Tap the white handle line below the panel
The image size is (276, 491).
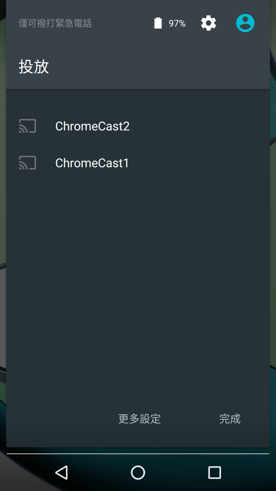pos(138,454)
